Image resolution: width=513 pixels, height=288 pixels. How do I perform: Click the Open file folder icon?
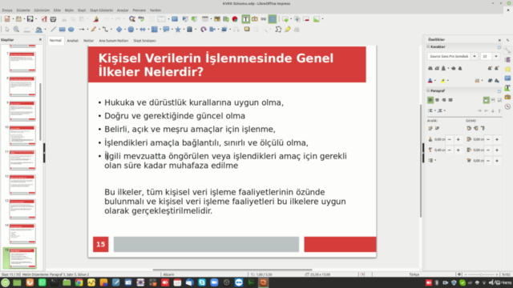(18, 19)
